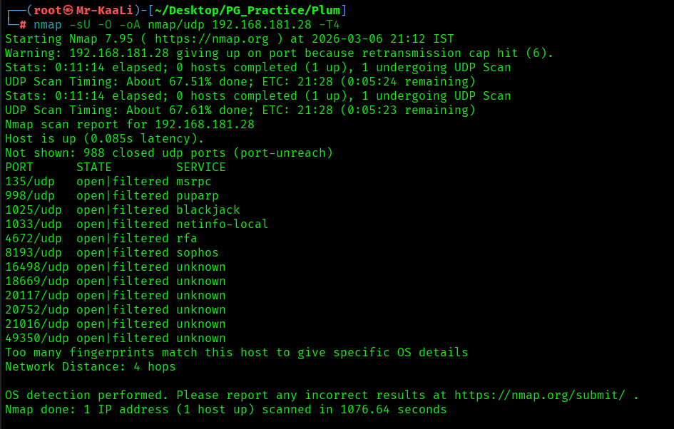The width and height of the screenshot is (674, 429).
Task: Click the Network Distance: 4 hops line
Action: click(x=90, y=367)
